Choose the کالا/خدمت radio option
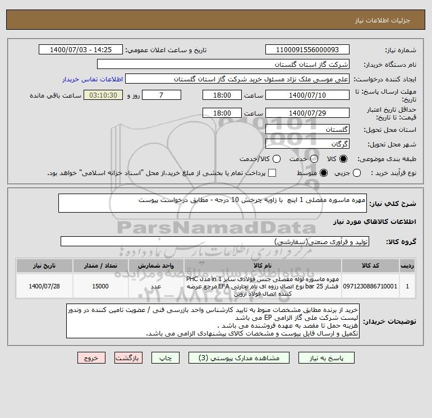Screen dimensions: 432x418 (x=277, y=159)
